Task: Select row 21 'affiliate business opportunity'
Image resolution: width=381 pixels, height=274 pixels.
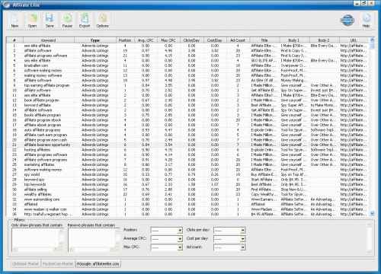Action: click(x=187, y=145)
